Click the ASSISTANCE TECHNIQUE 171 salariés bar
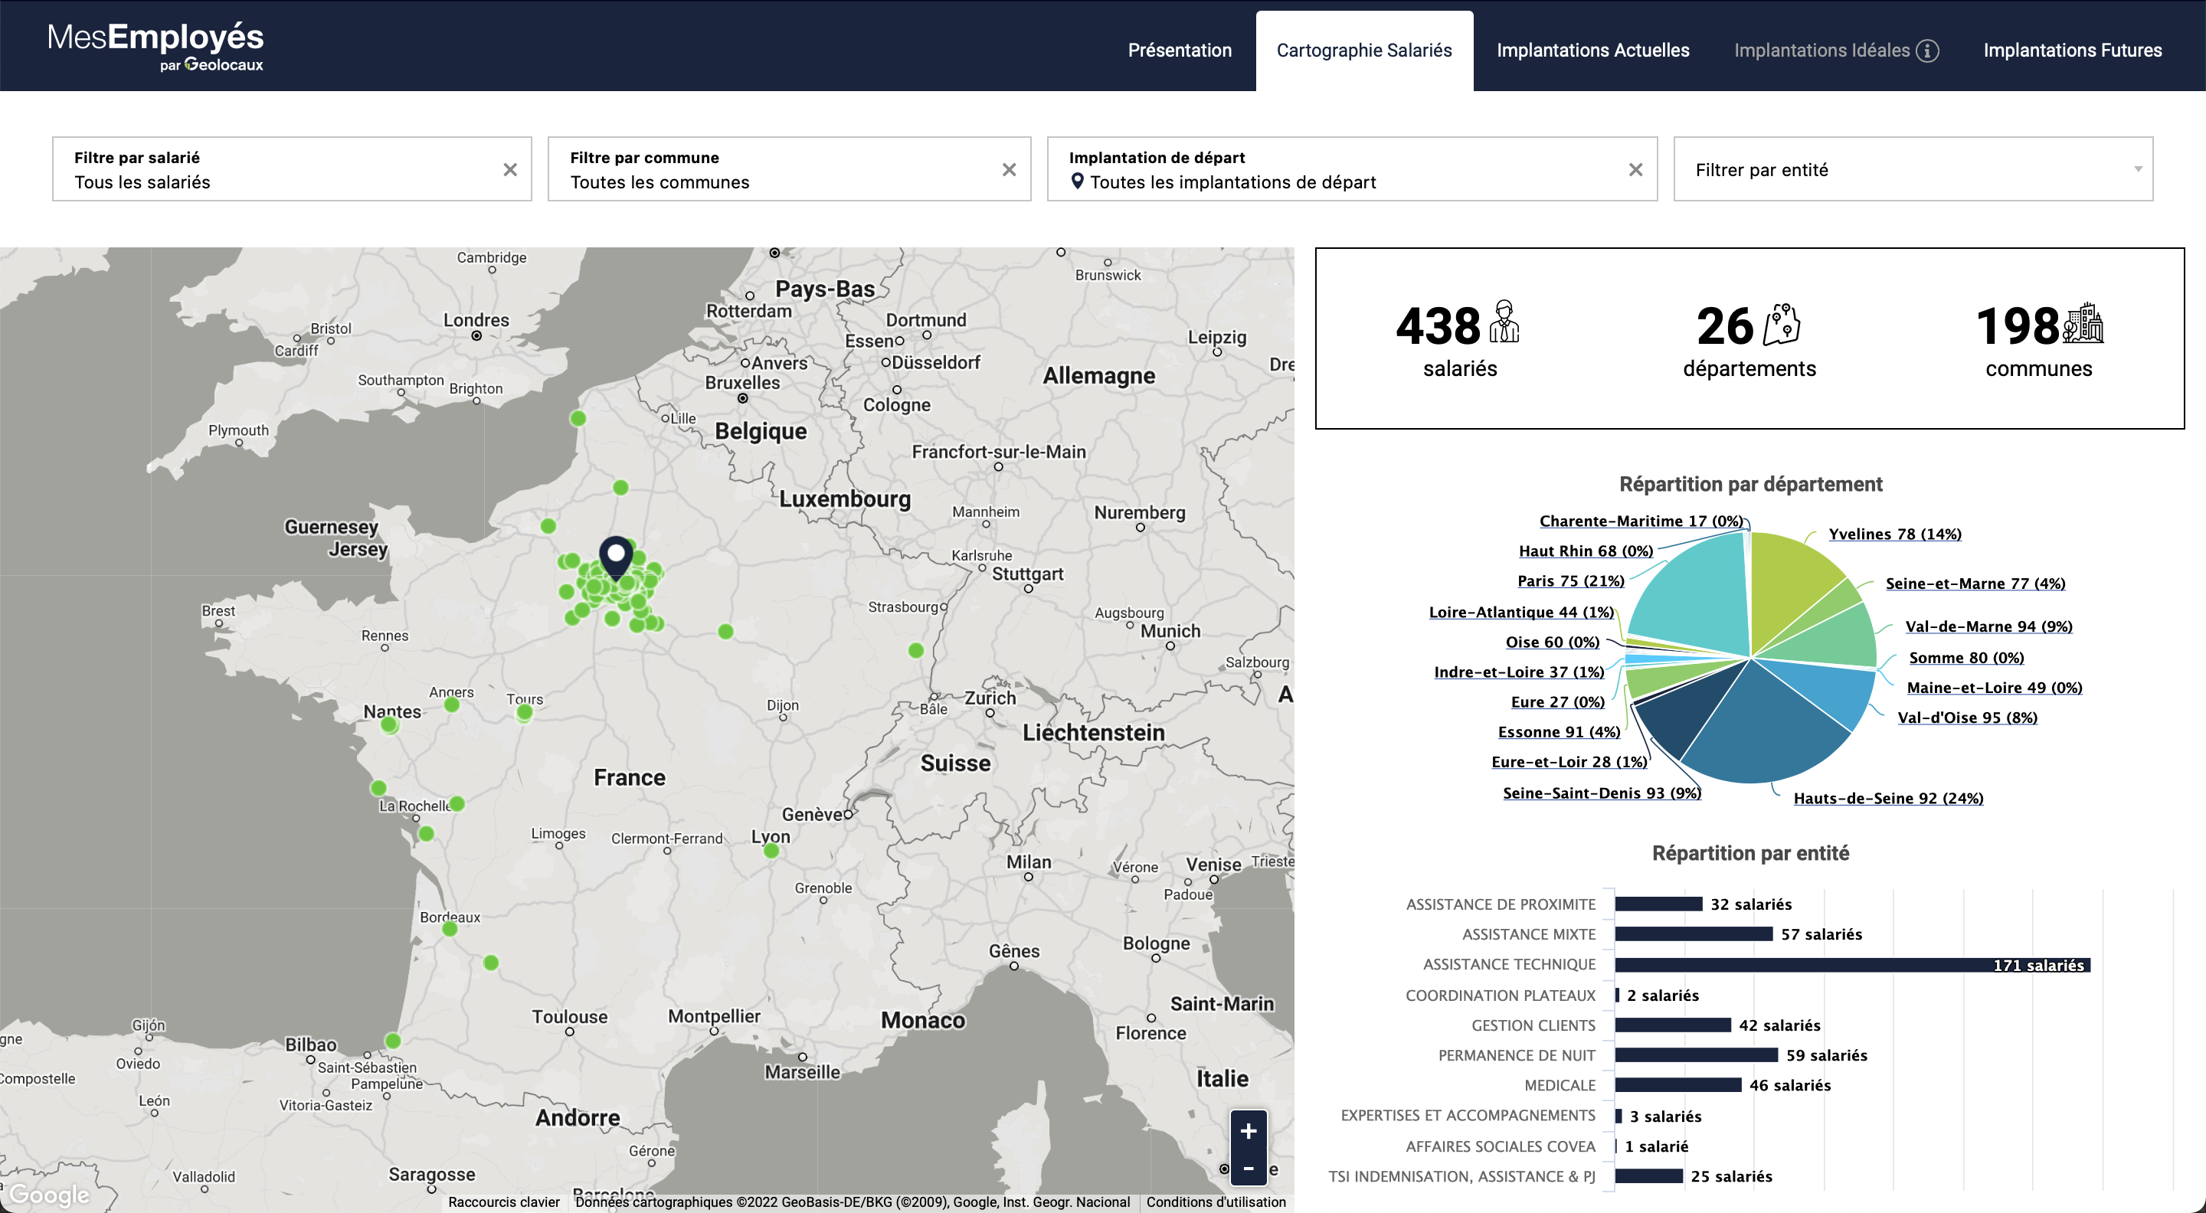Image resolution: width=2206 pixels, height=1213 pixels. tap(1850, 965)
